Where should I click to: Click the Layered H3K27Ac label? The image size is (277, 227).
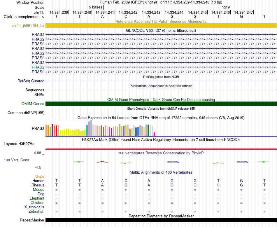19,144
